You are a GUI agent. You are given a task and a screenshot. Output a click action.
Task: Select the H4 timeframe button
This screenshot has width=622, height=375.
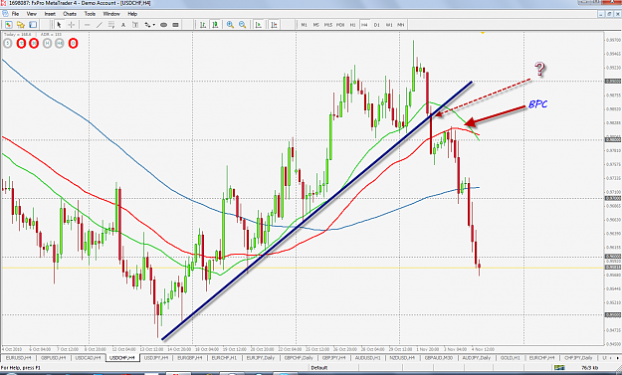pos(364,25)
